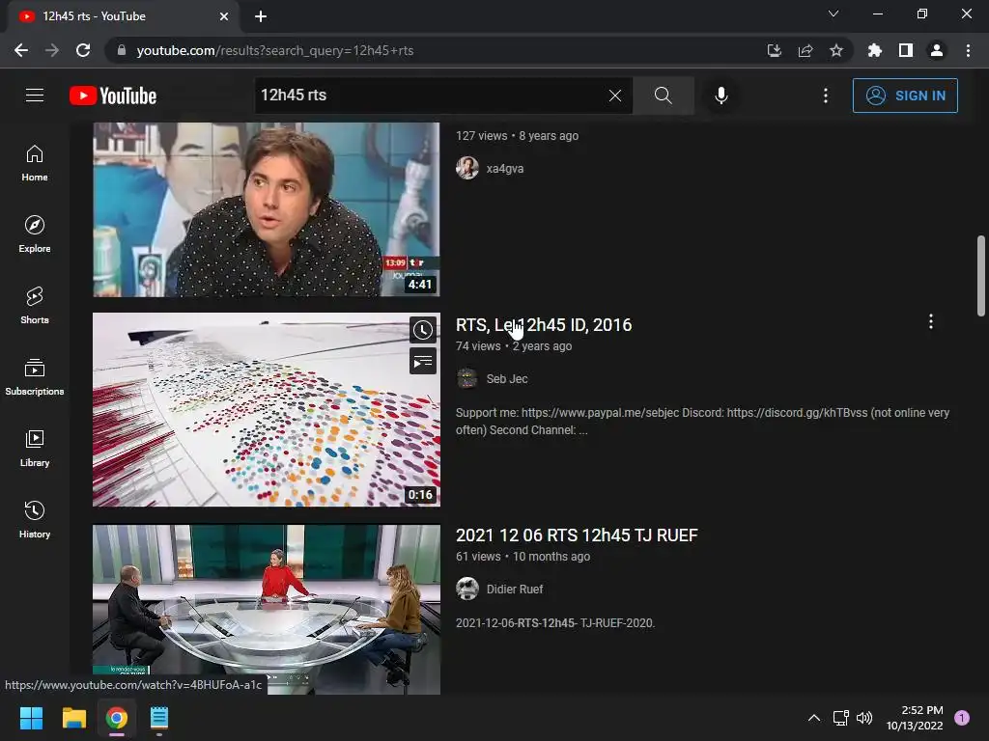Add RTS 12h45 ID video to Watch Later

coord(423,330)
